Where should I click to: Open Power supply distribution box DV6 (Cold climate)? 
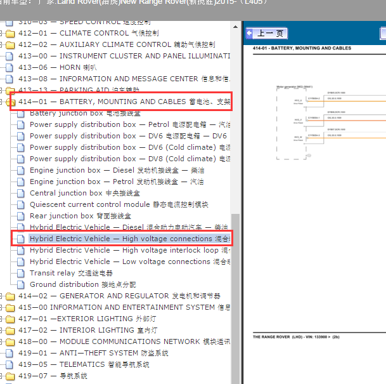[x=130, y=147]
